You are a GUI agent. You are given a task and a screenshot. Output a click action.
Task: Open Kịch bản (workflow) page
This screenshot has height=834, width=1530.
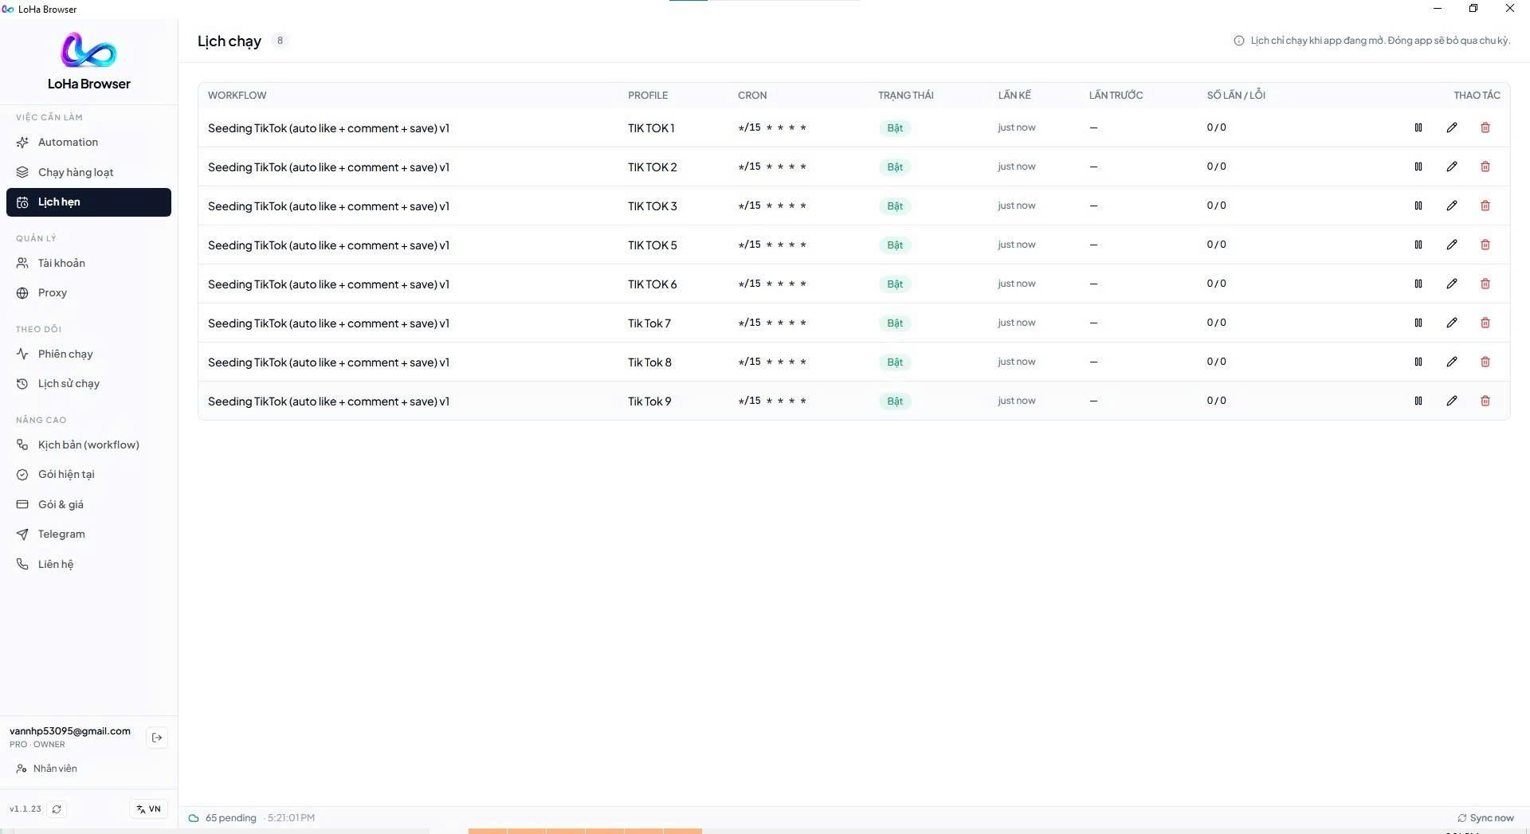tap(88, 444)
